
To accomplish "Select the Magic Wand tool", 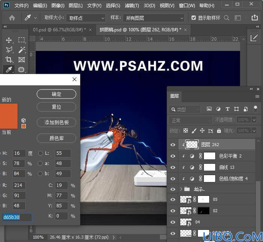I will tap(21, 50).
